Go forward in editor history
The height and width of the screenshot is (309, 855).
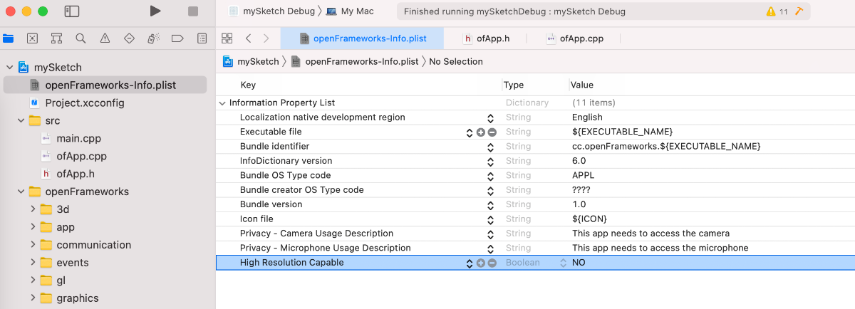[x=266, y=38]
